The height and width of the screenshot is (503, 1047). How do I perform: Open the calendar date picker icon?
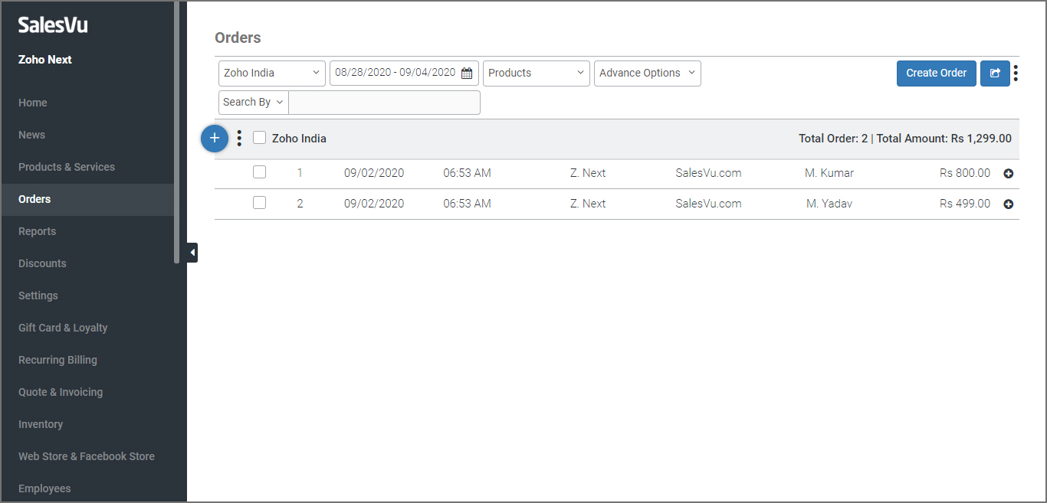(x=467, y=73)
